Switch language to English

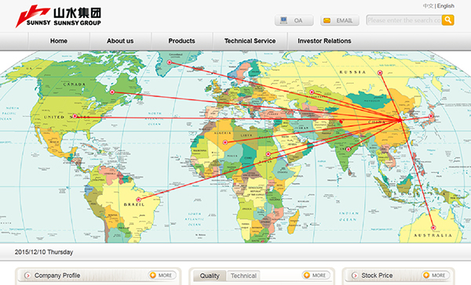[x=445, y=6]
